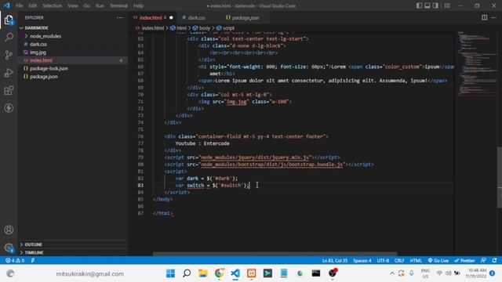The height and width of the screenshot is (282, 502).
Task: Open the Selection menu
Action: point(53,5)
